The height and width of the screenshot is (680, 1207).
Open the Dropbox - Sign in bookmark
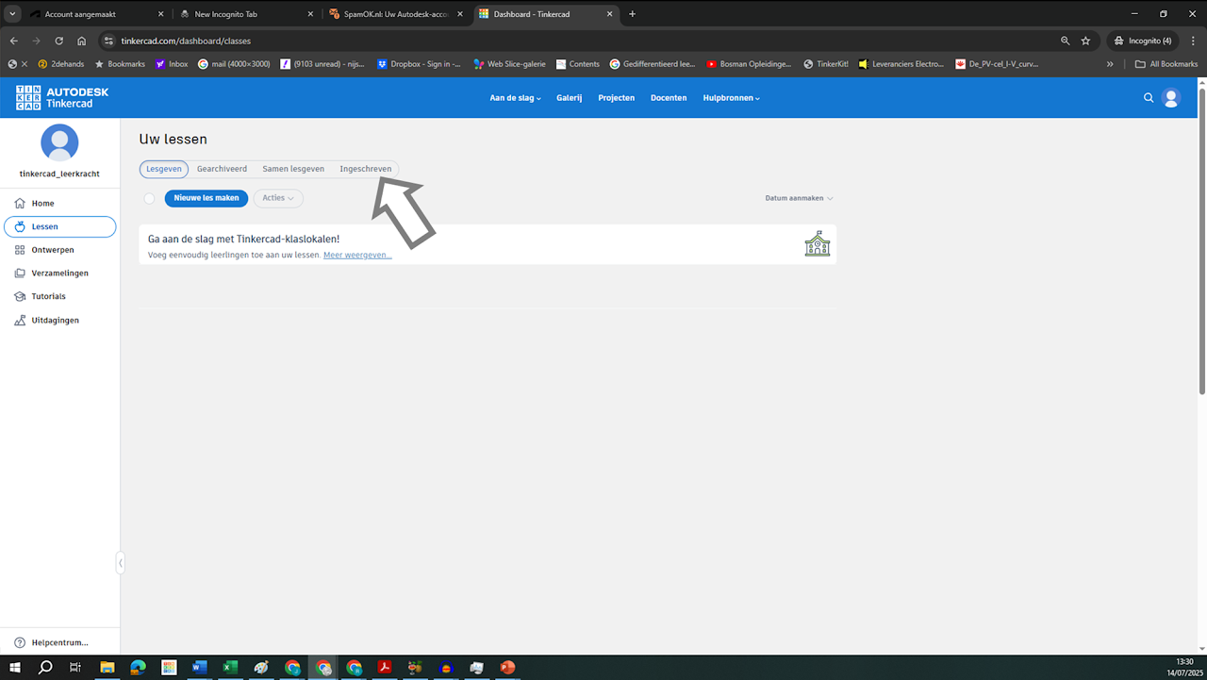click(x=420, y=64)
